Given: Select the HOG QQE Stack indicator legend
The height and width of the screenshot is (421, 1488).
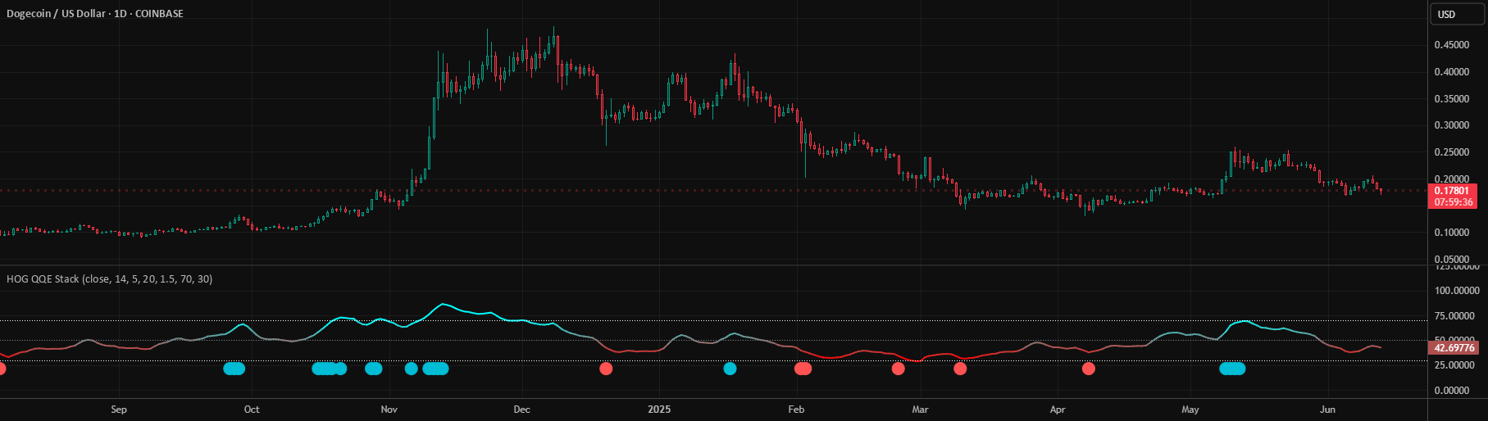Looking at the screenshot, I should click(x=109, y=279).
